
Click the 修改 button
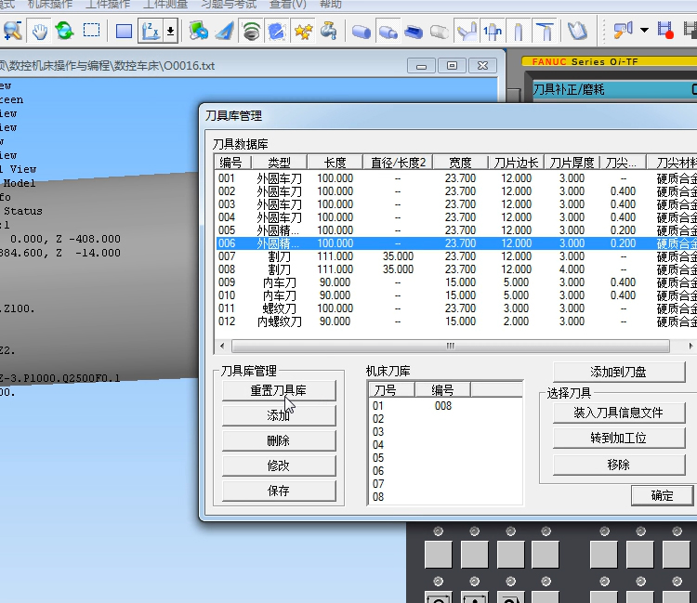click(x=279, y=465)
